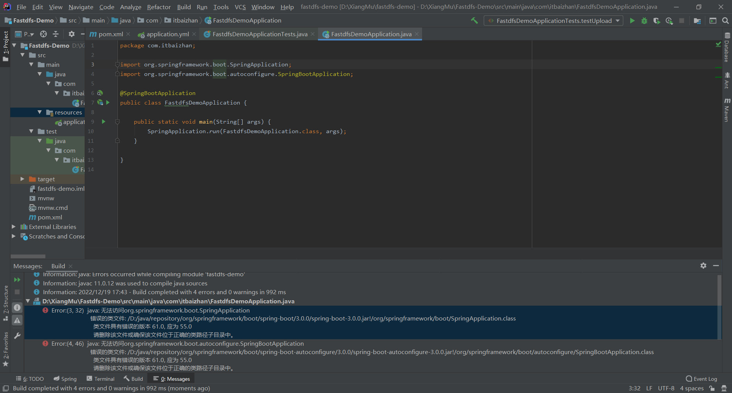Start debugging with the bug icon

pos(644,21)
